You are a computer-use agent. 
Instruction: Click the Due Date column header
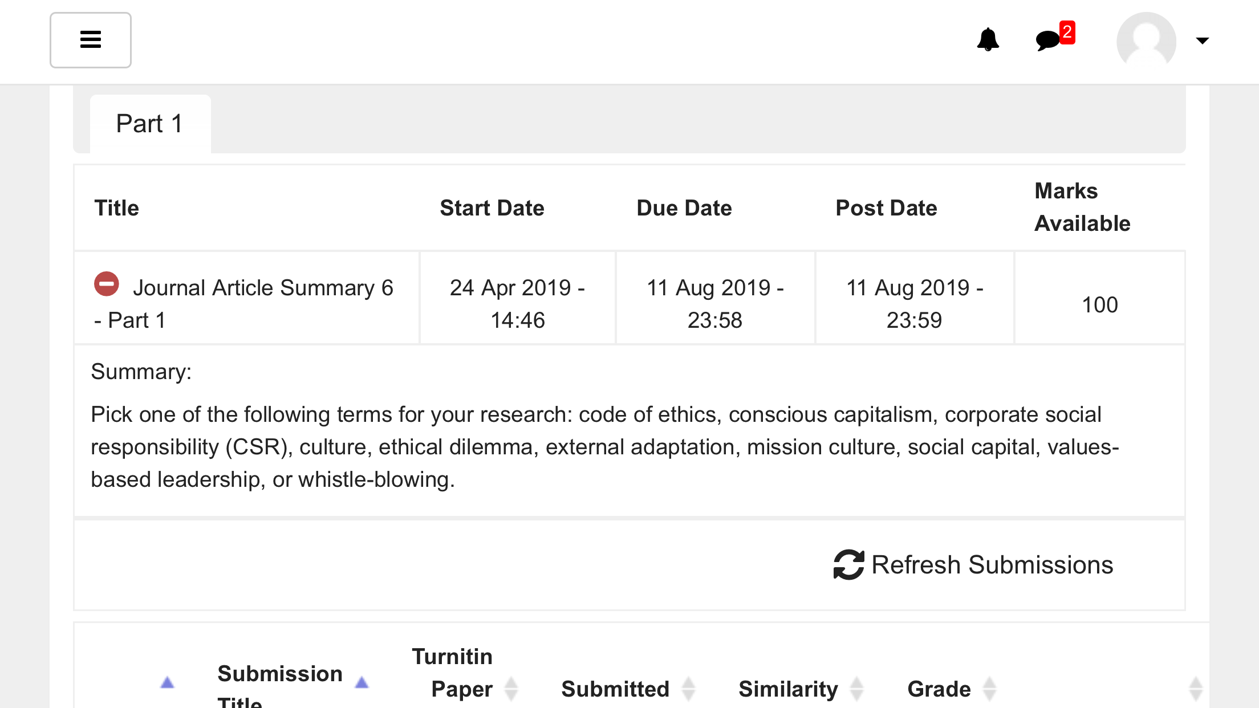coord(684,208)
